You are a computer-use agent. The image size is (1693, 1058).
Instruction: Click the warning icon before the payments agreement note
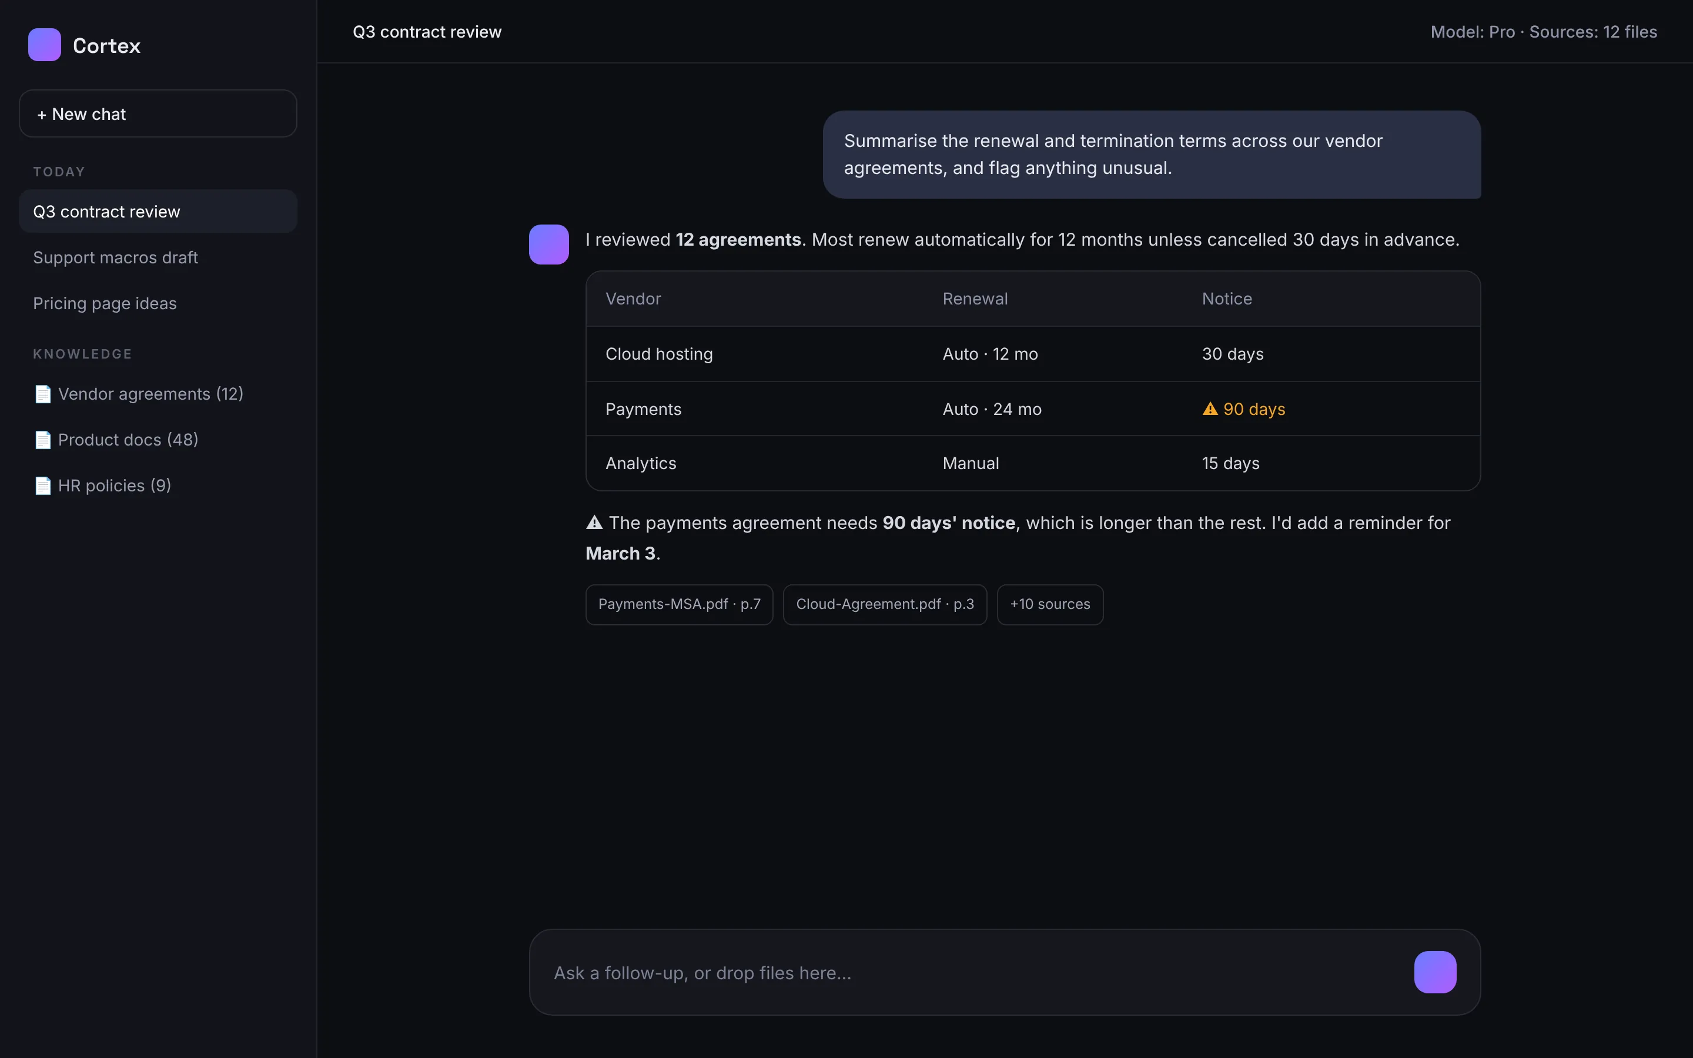(x=594, y=522)
